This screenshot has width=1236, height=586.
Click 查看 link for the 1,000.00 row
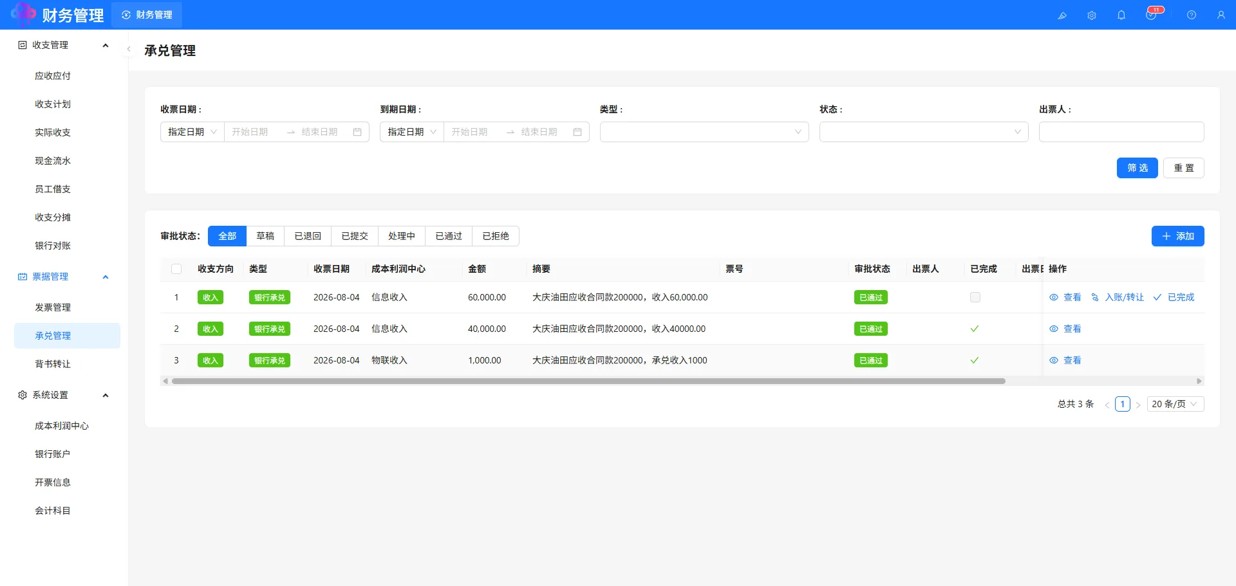[1072, 360]
